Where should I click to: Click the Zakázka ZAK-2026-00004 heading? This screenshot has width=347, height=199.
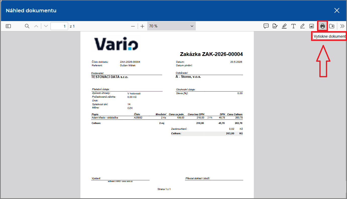pos(211,54)
